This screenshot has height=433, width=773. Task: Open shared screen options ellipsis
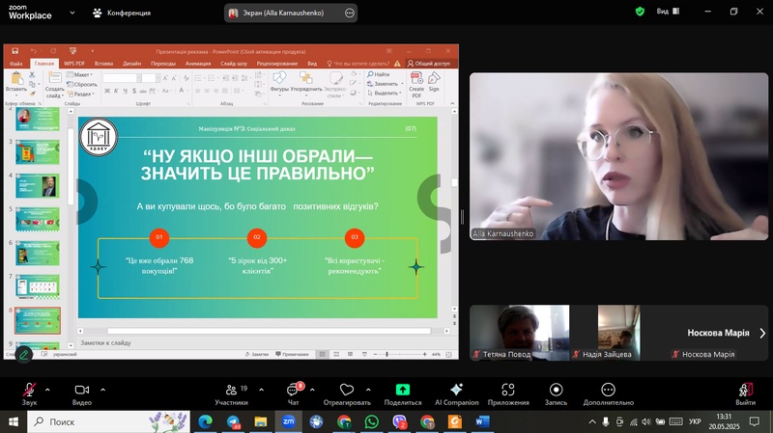[x=348, y=13]
